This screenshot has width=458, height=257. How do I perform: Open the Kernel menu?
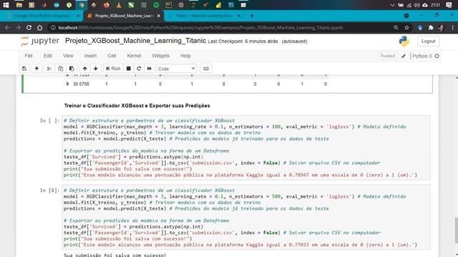pyautogui.click(x=134, y=56)
